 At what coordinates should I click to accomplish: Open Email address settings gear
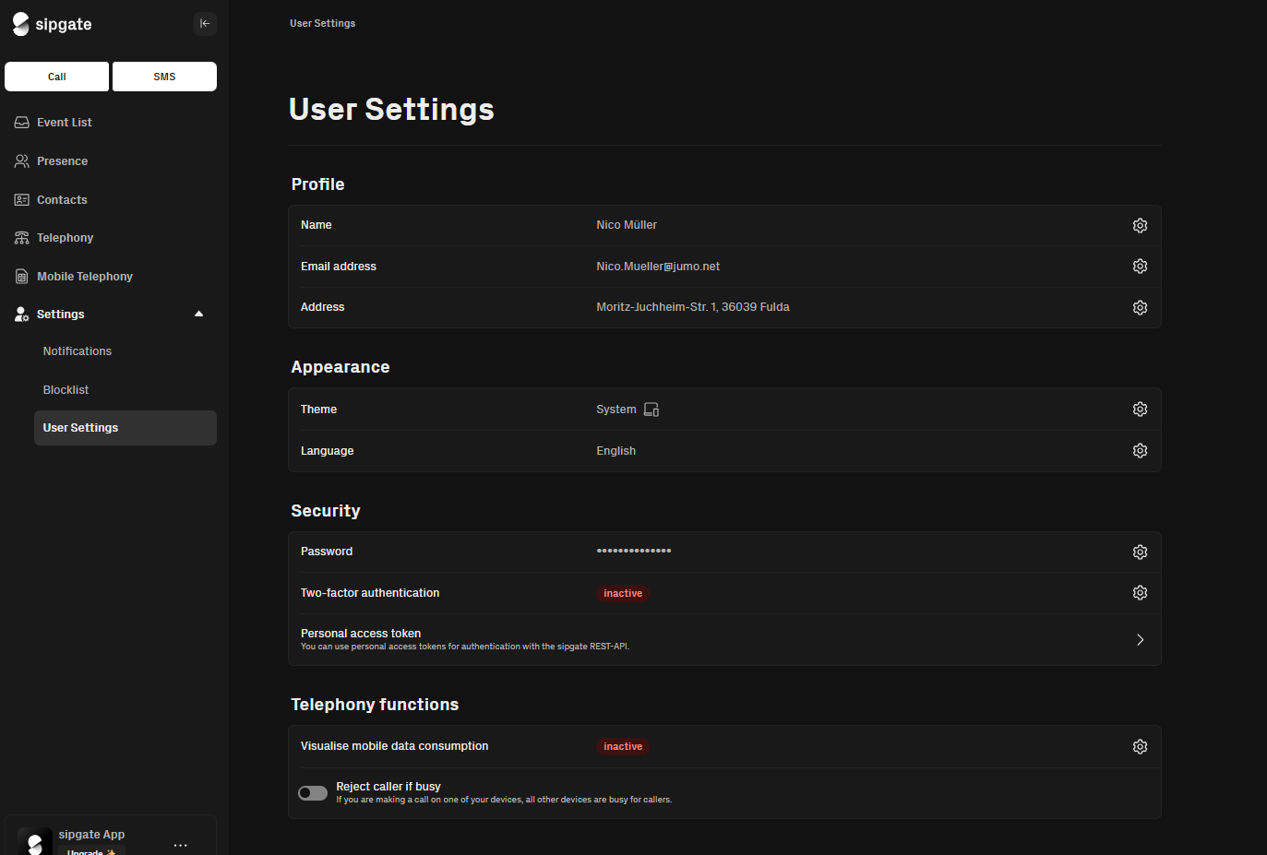point(1140,267)
